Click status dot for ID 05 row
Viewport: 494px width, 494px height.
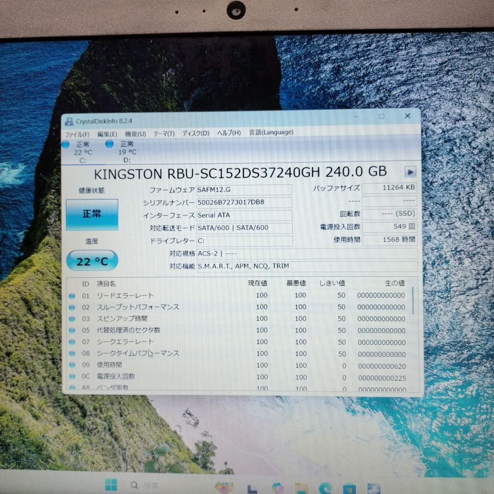[x=72, y=331]
